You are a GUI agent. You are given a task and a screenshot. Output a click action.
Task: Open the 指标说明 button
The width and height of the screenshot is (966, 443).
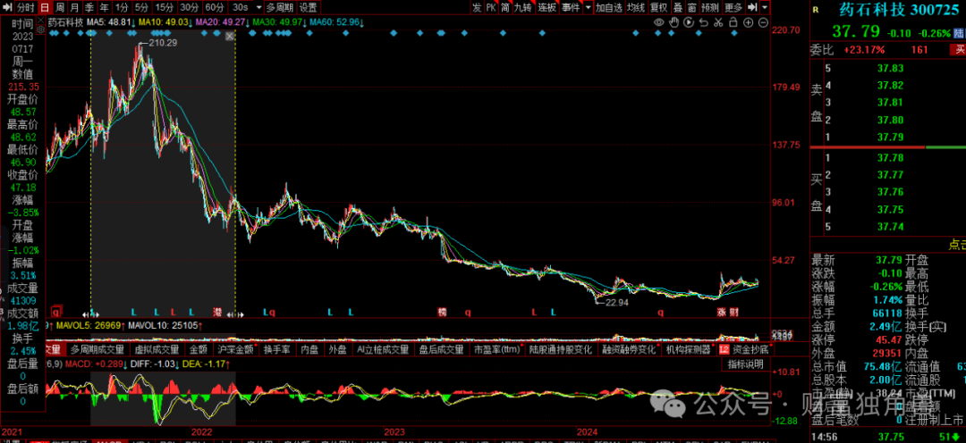tap(744, 364)
